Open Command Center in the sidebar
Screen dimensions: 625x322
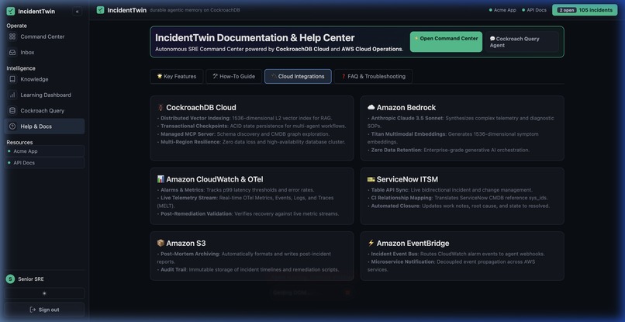click(x=44, y=36)
